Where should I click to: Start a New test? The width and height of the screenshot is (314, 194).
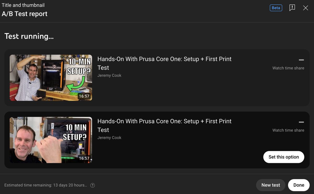tap(271, 185)
